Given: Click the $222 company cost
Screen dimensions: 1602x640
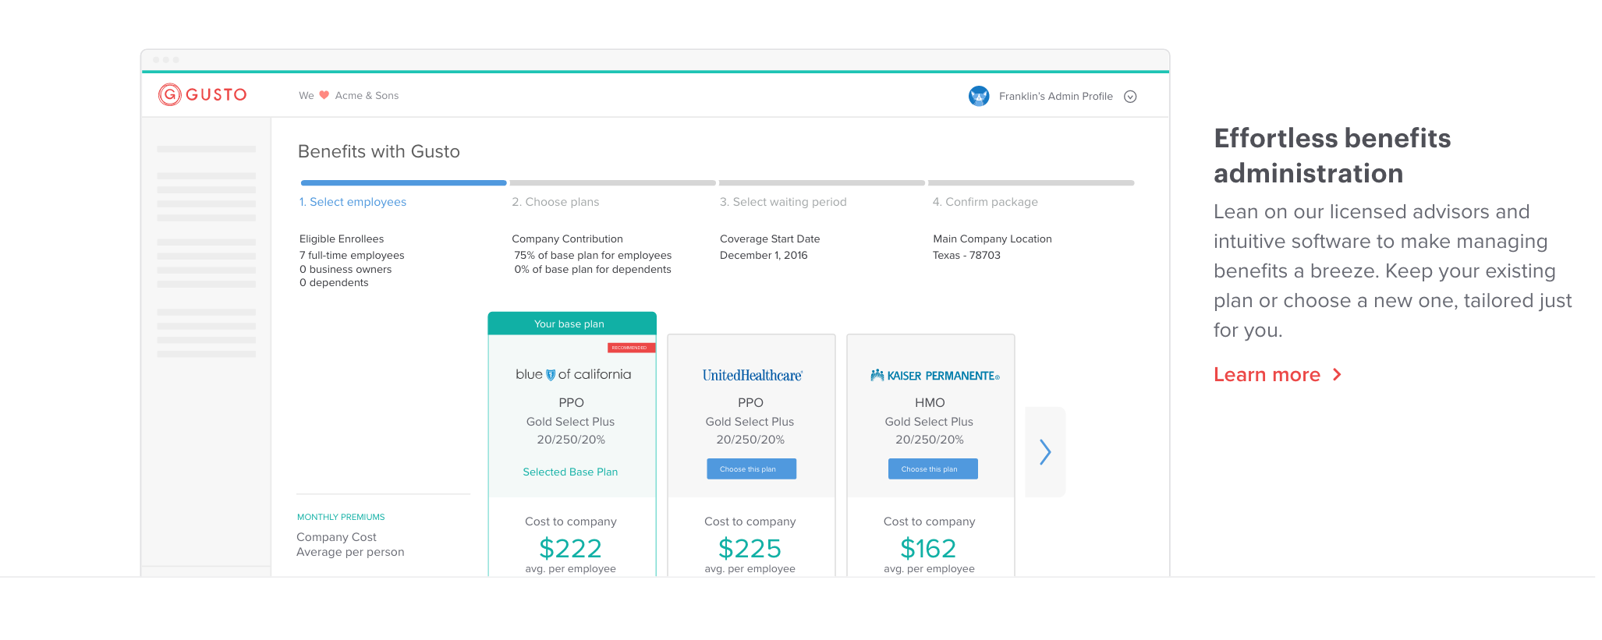Looking at the screenshot, I should [571, 549].
